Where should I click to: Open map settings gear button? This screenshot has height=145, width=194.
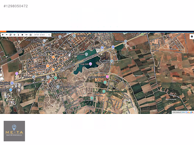tap(192, 37)
